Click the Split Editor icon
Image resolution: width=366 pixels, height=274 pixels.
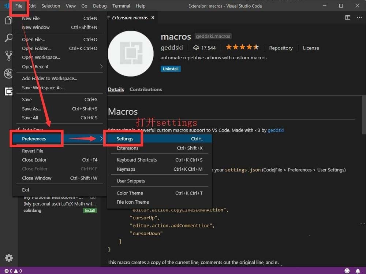347,17
